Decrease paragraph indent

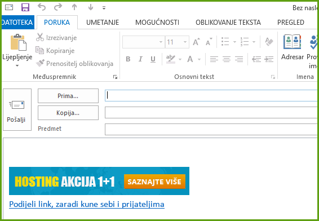pos(256,59)
